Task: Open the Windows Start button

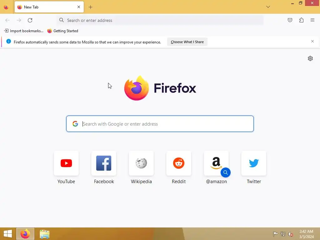Action: point(8,234)
